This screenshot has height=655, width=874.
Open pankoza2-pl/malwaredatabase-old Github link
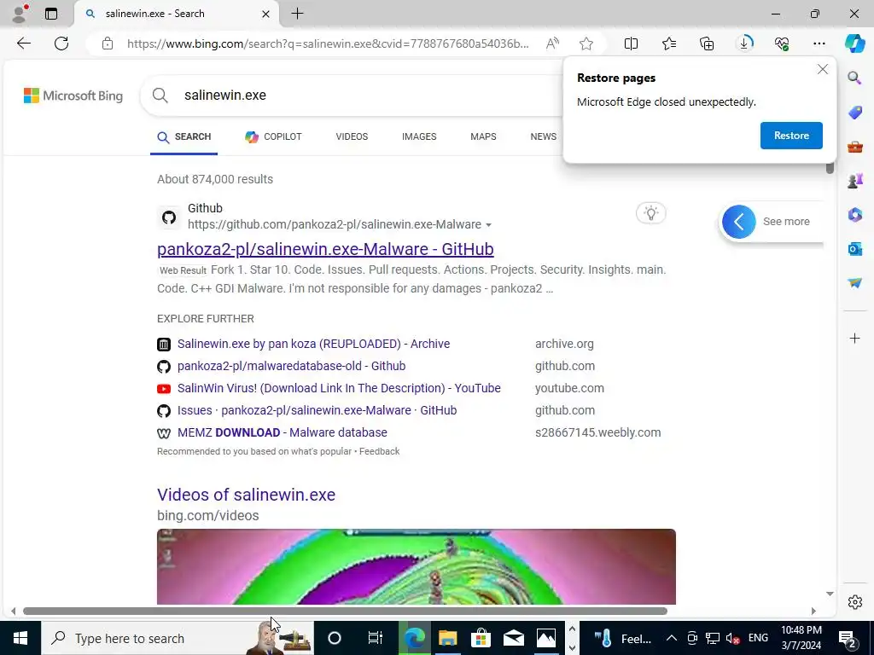(x=292, y=366)
